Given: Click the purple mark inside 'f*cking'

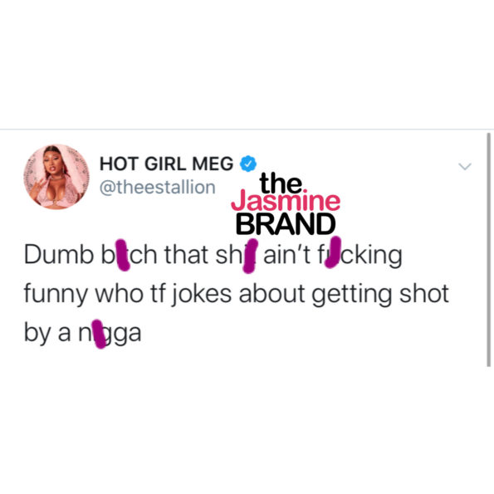Looking at the screenshot, I should point(333,252).
